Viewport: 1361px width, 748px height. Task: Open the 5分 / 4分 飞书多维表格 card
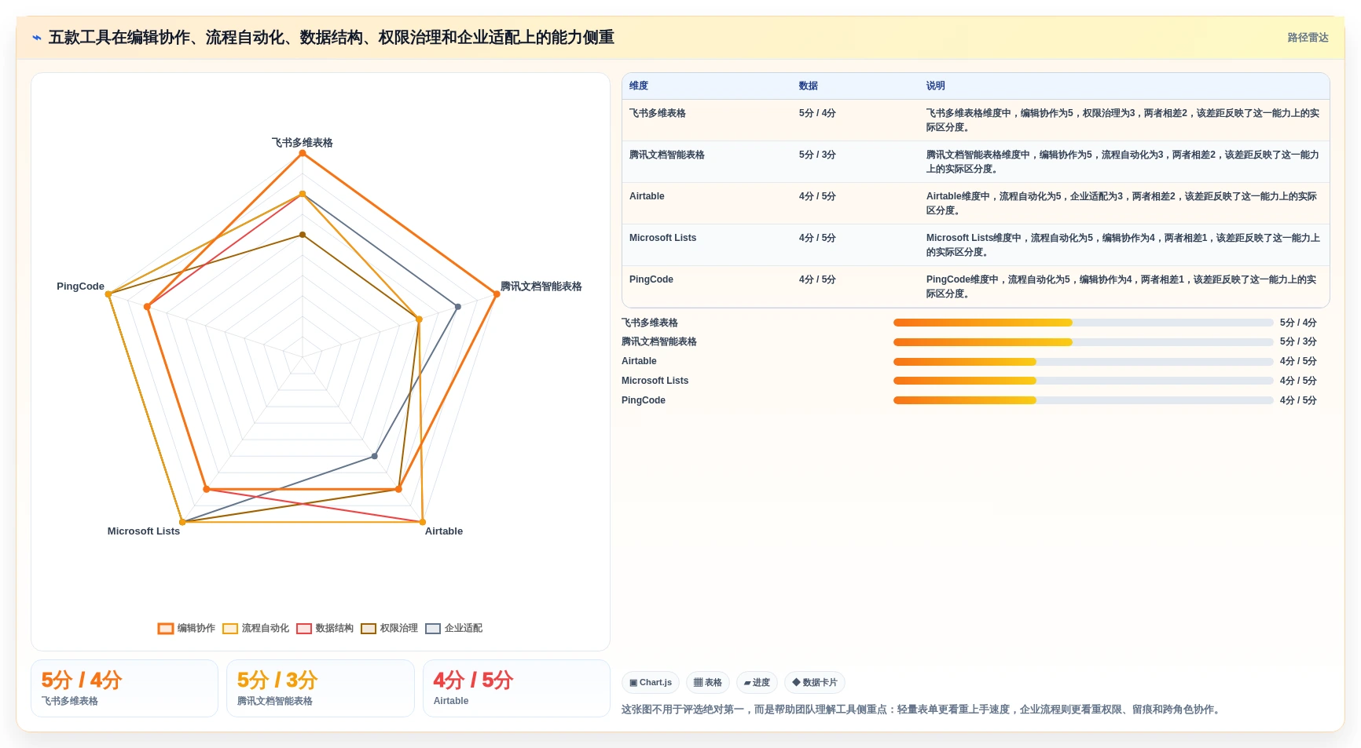click(124, 688)
